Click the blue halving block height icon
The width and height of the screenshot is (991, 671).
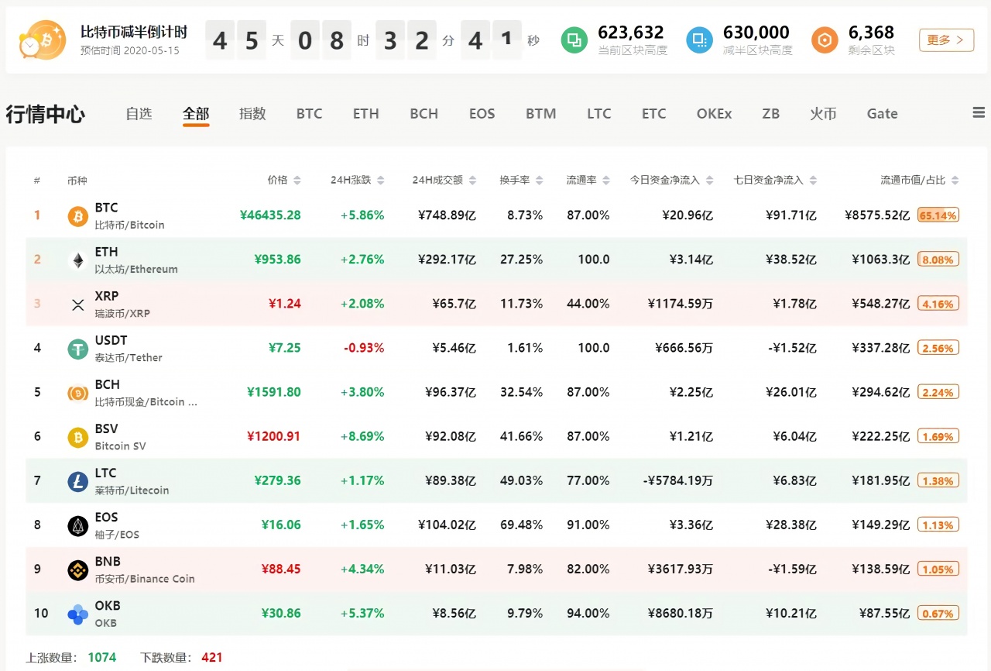click(699, 40)
